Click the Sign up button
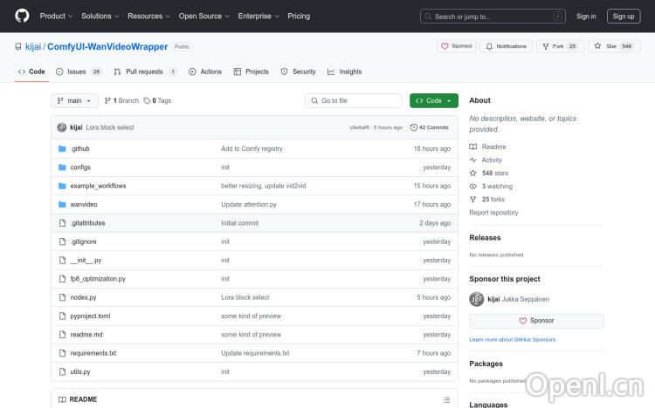Image resolution: width=655 pixels, height=408 pixels. (624, 16)
